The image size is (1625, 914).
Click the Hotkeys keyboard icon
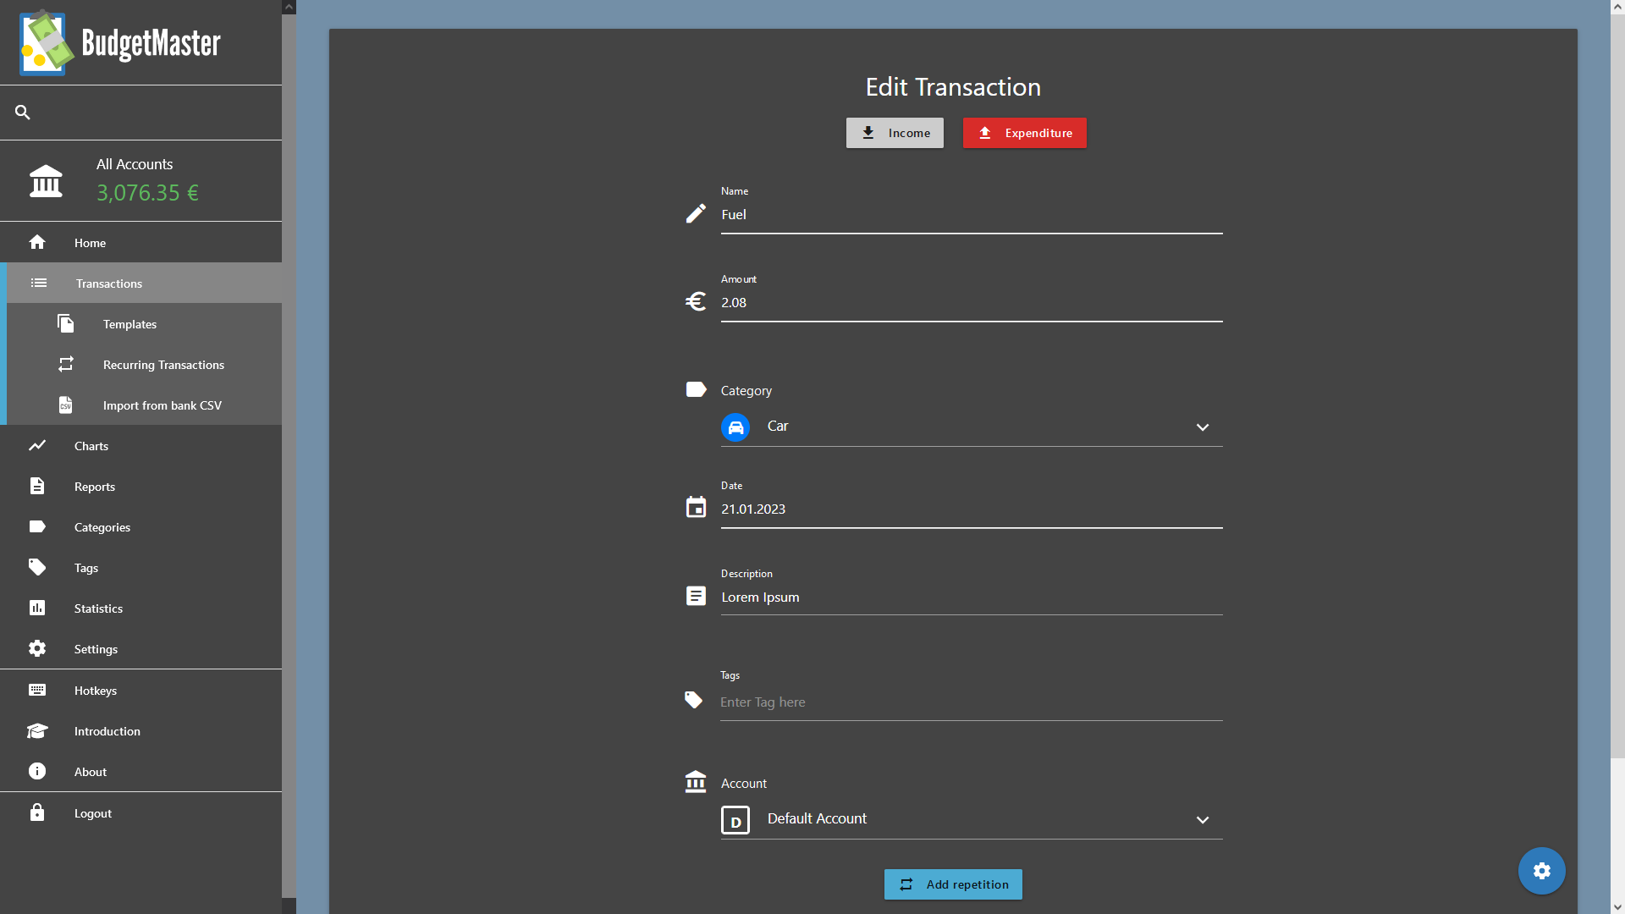pyautogui.click(x=37, y=690)
